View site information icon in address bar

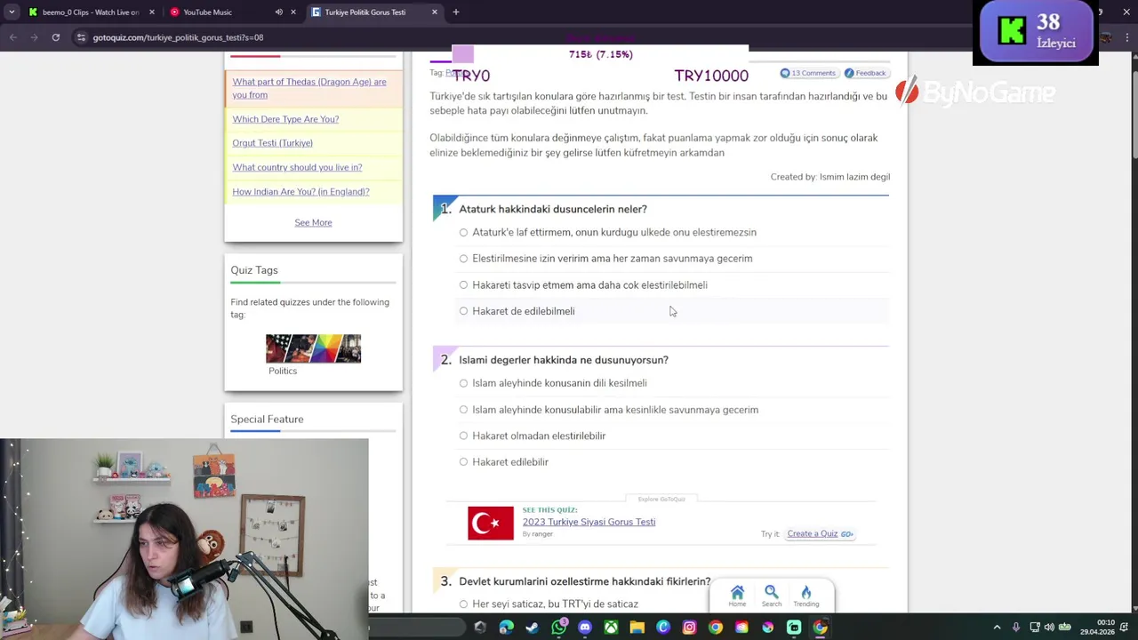pyautogui.click(x=81, y=37)
